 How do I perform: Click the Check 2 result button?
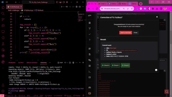click(125, 65)
